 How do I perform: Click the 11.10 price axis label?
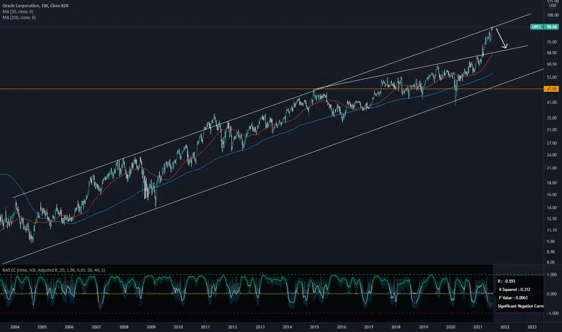tap(552, 230)
